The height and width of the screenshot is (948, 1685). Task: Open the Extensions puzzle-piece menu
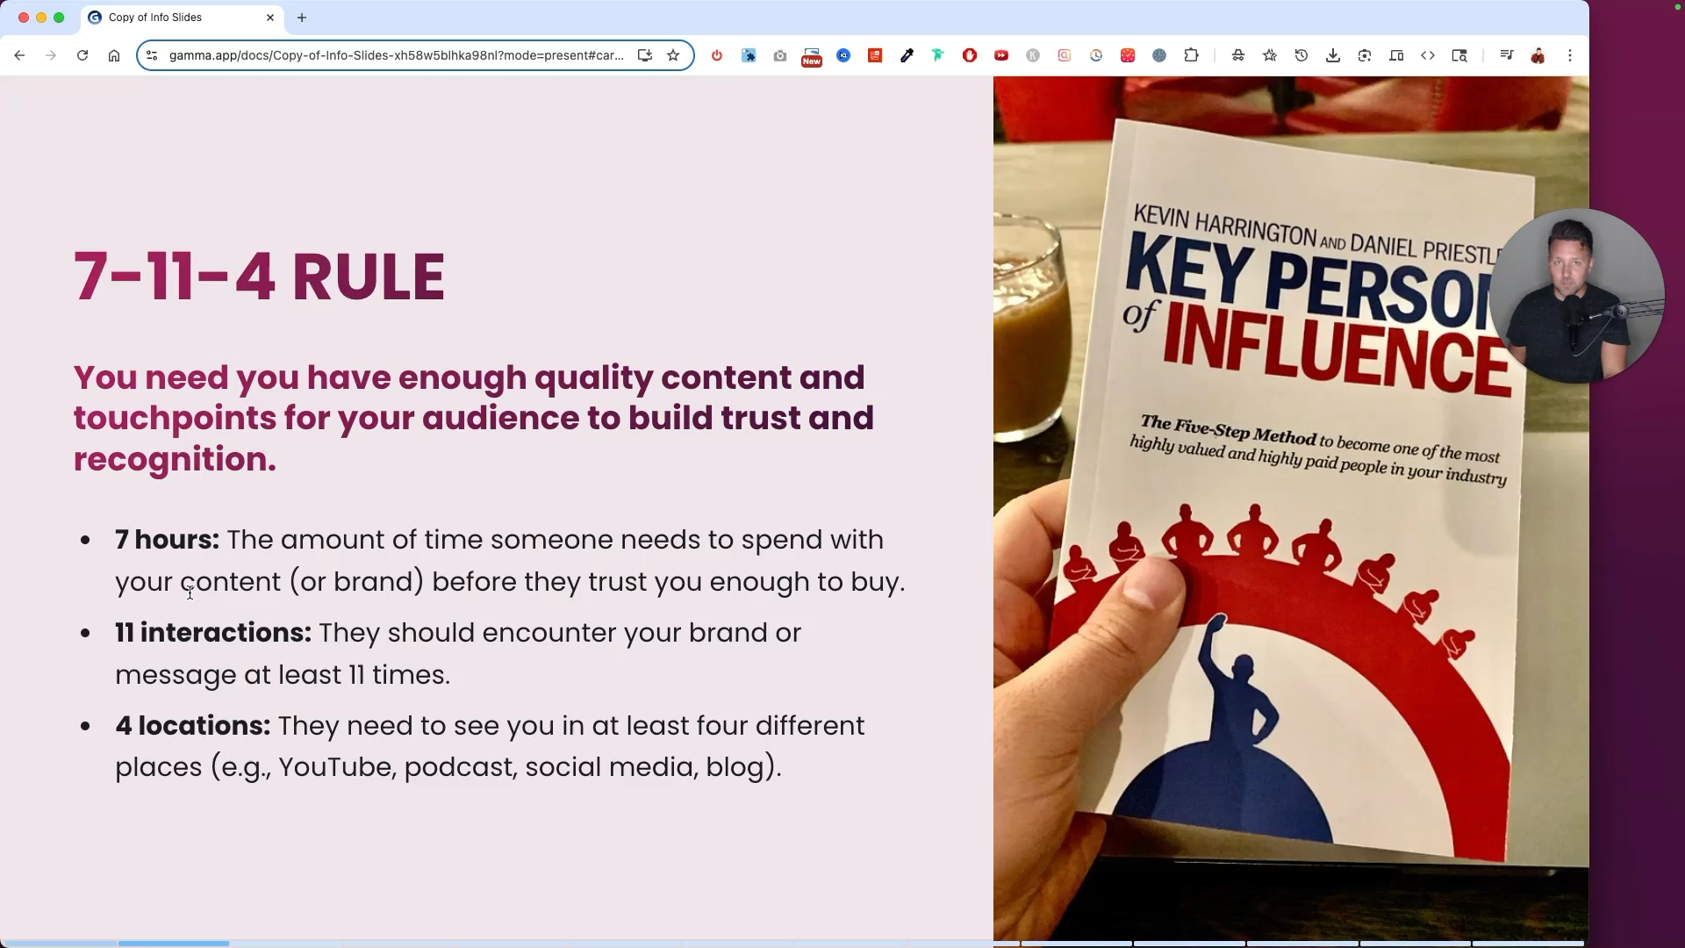tap(1191, 55)
